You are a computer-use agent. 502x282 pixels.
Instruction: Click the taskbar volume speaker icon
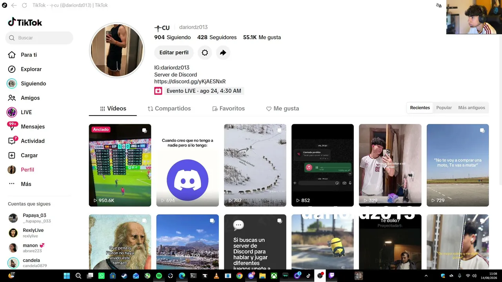[474, 276]
